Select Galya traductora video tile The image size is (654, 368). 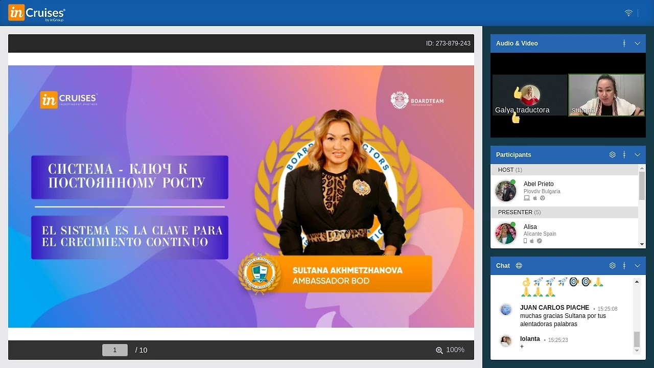tap(530, 95)
